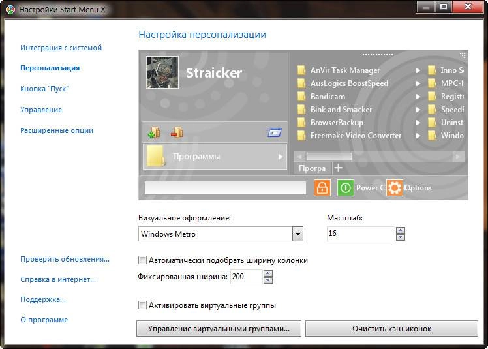
Task: Click the Speedf folder icon
Action: (x=432, y=110)
